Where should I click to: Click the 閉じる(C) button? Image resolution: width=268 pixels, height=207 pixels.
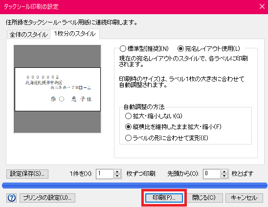click(204, 198)
